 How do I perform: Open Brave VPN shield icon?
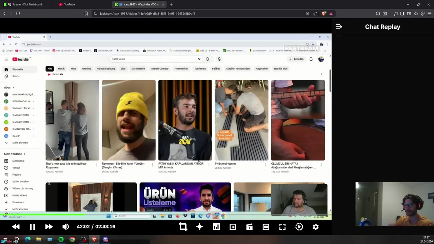coord(422,14)
